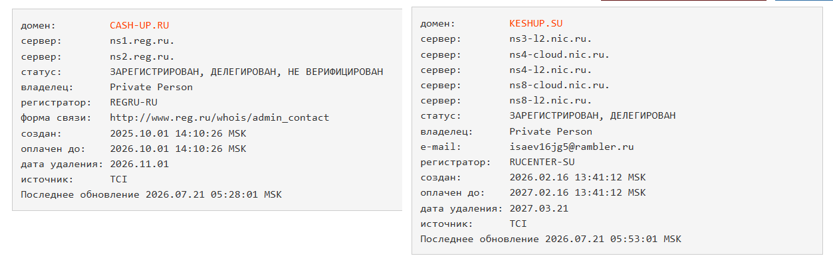The height and width of the screenshot is (262, 833).
Task: Open the reg.ru admin_contact URL
Action: 219,117
